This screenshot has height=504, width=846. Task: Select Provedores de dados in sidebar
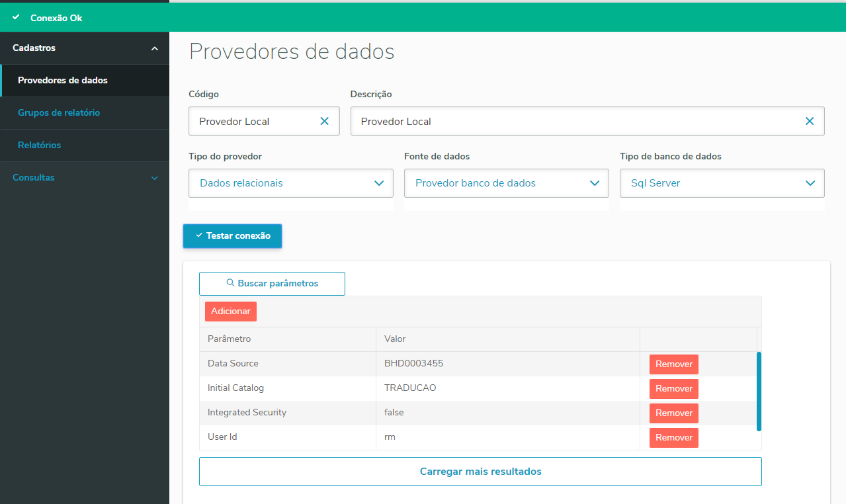pyautogui.click(x=85, y=81)
